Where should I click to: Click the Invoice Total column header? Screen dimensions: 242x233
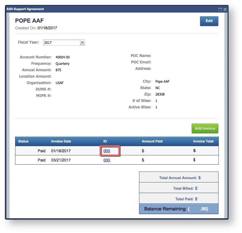pos(203,141)
